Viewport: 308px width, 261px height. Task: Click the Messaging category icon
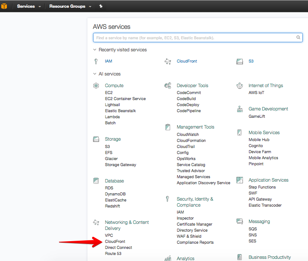[240, 221]
